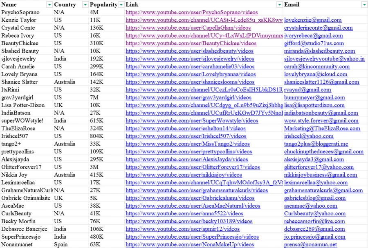Select the Name header cell
This screenshot has width=368, height=248.
[27, 4]
